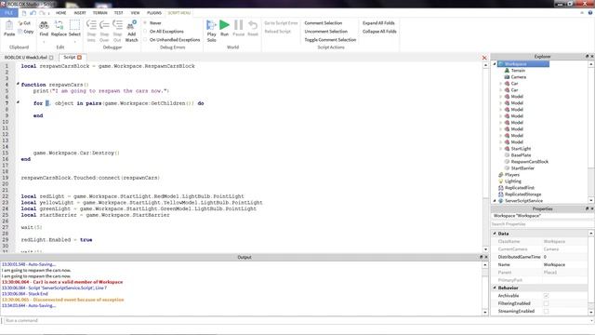The width and height of the screenshot is (595, 335).
Task: Toggle the FilteringEnabled checkbox
Action: pyautogui.click(x=546, y=303)
